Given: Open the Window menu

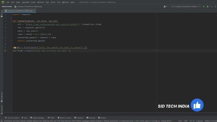Looking at the screenshot, I should (65, 2).
